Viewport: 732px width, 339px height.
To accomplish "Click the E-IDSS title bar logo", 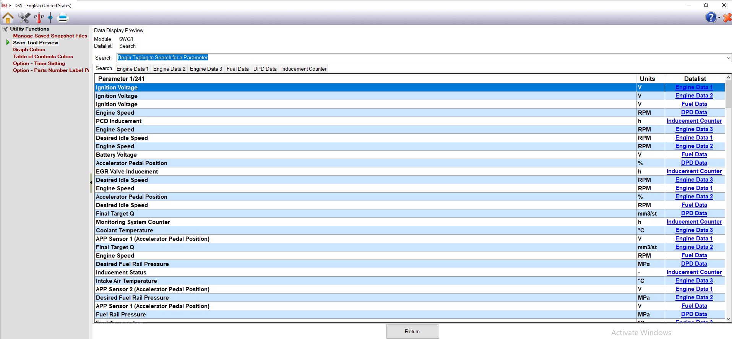I will pos(4,5).
